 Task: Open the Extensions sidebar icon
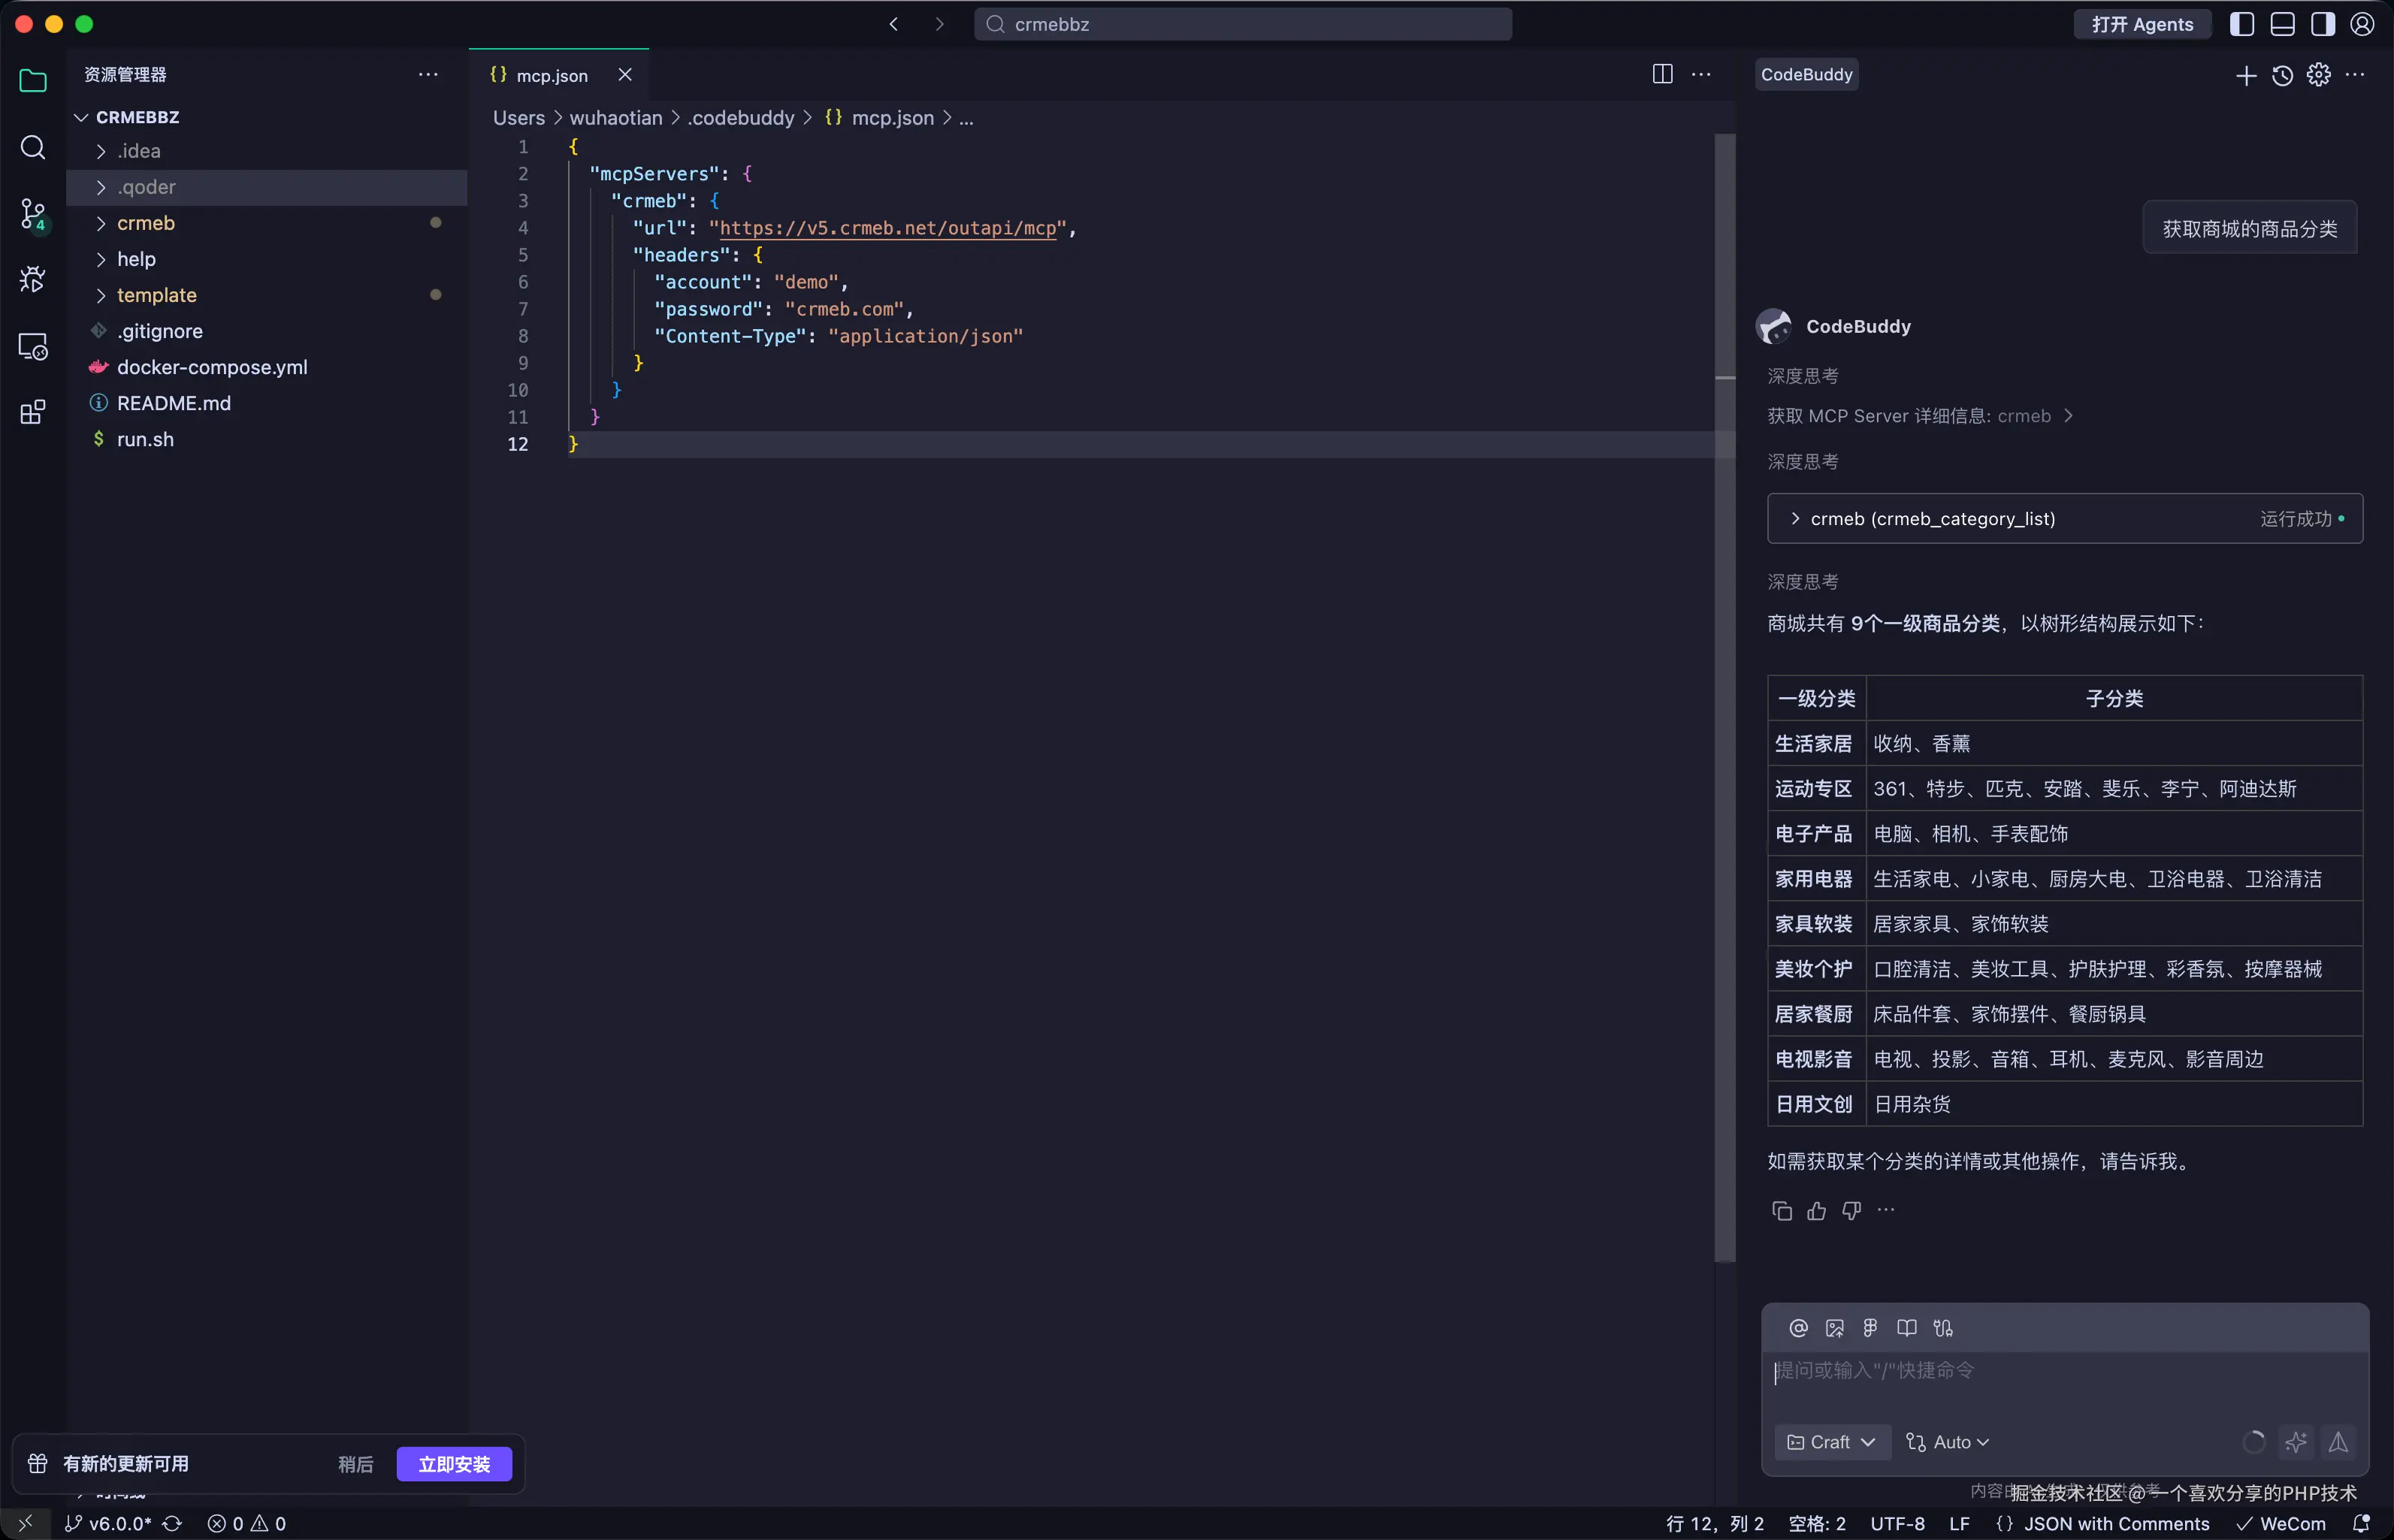33,412
